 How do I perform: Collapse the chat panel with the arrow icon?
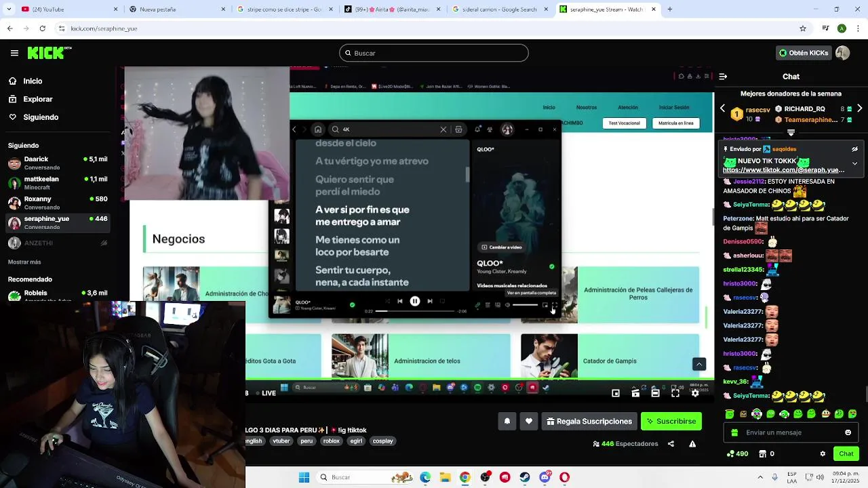pyautogui.click(x=723, y=77)
